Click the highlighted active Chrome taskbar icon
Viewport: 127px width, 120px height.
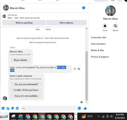[x=42, y=116]
